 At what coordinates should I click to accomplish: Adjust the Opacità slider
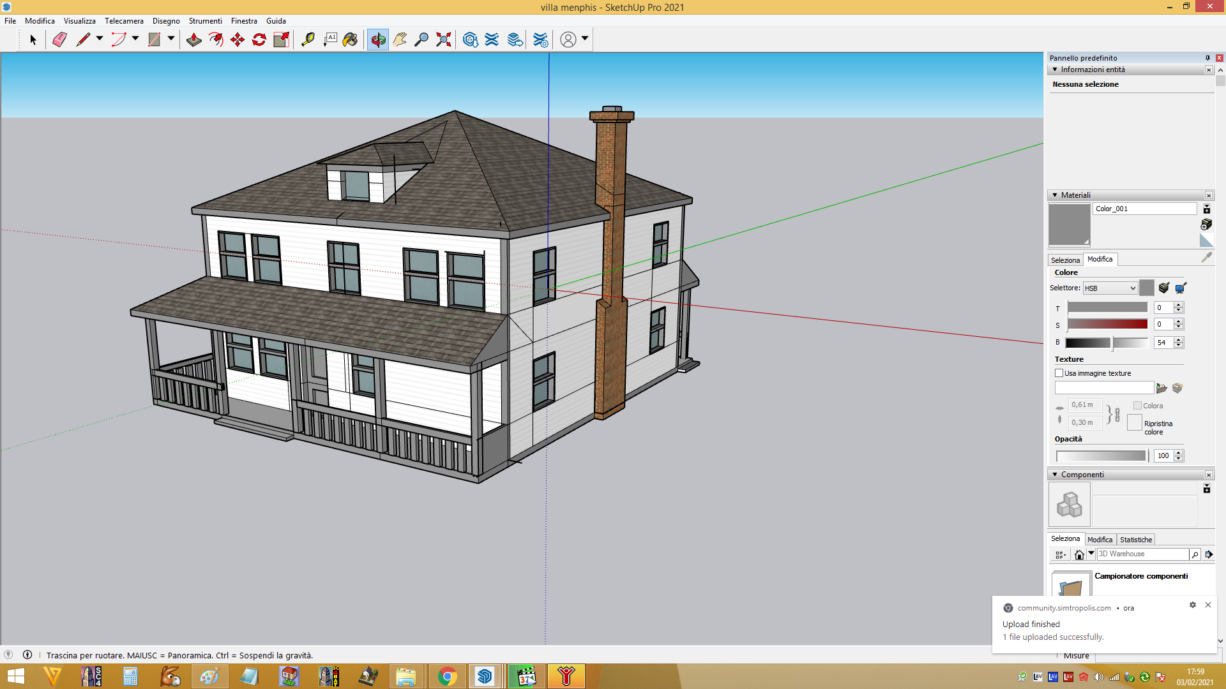click(x=1101, y=456)
